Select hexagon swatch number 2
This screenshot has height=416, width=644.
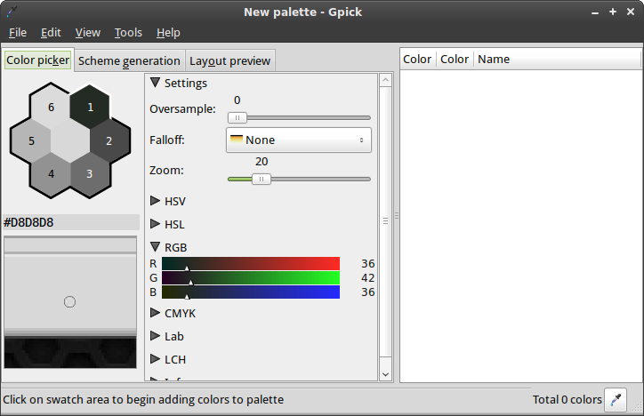pyautogui.click(x=109, y=140)
